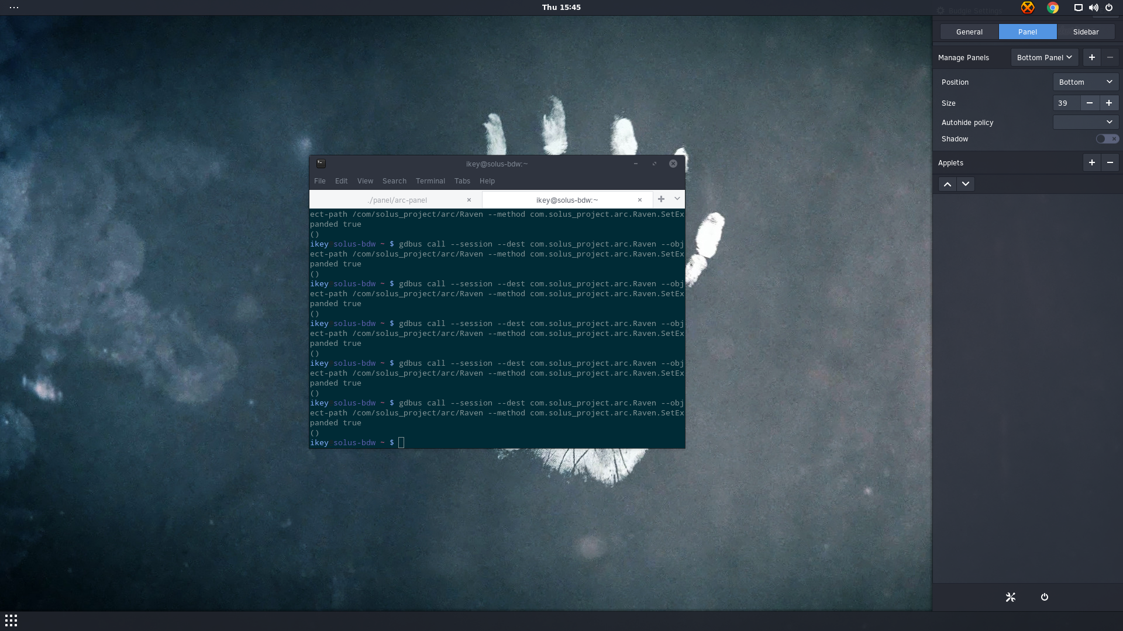Open the Terminal menu
Viewport: 1123px width, 631px height.
430,181
